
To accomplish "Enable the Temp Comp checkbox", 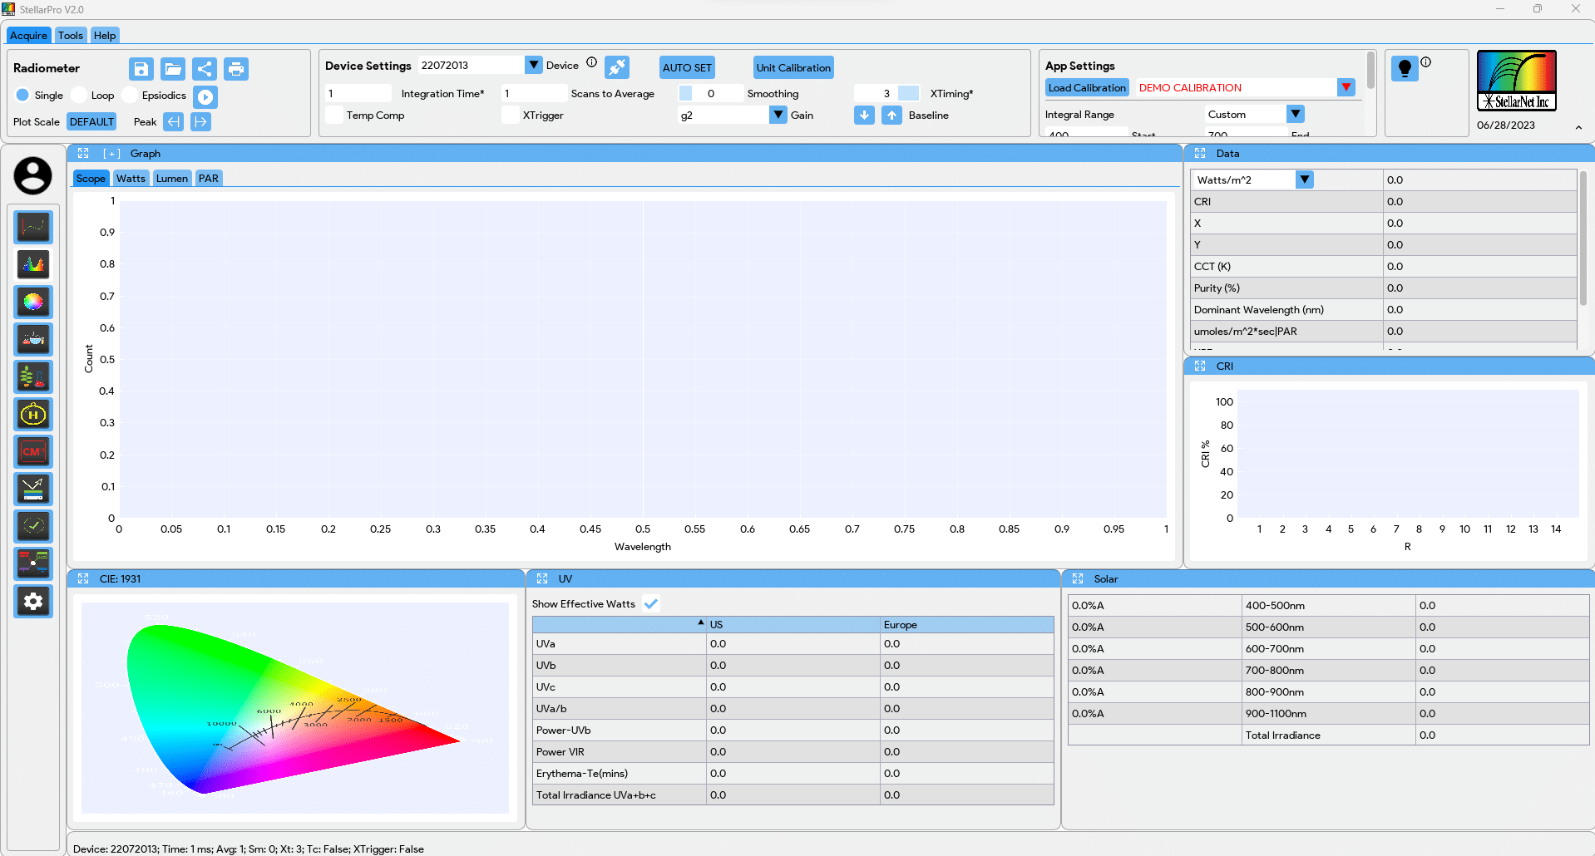I will (x=334, y=116).
